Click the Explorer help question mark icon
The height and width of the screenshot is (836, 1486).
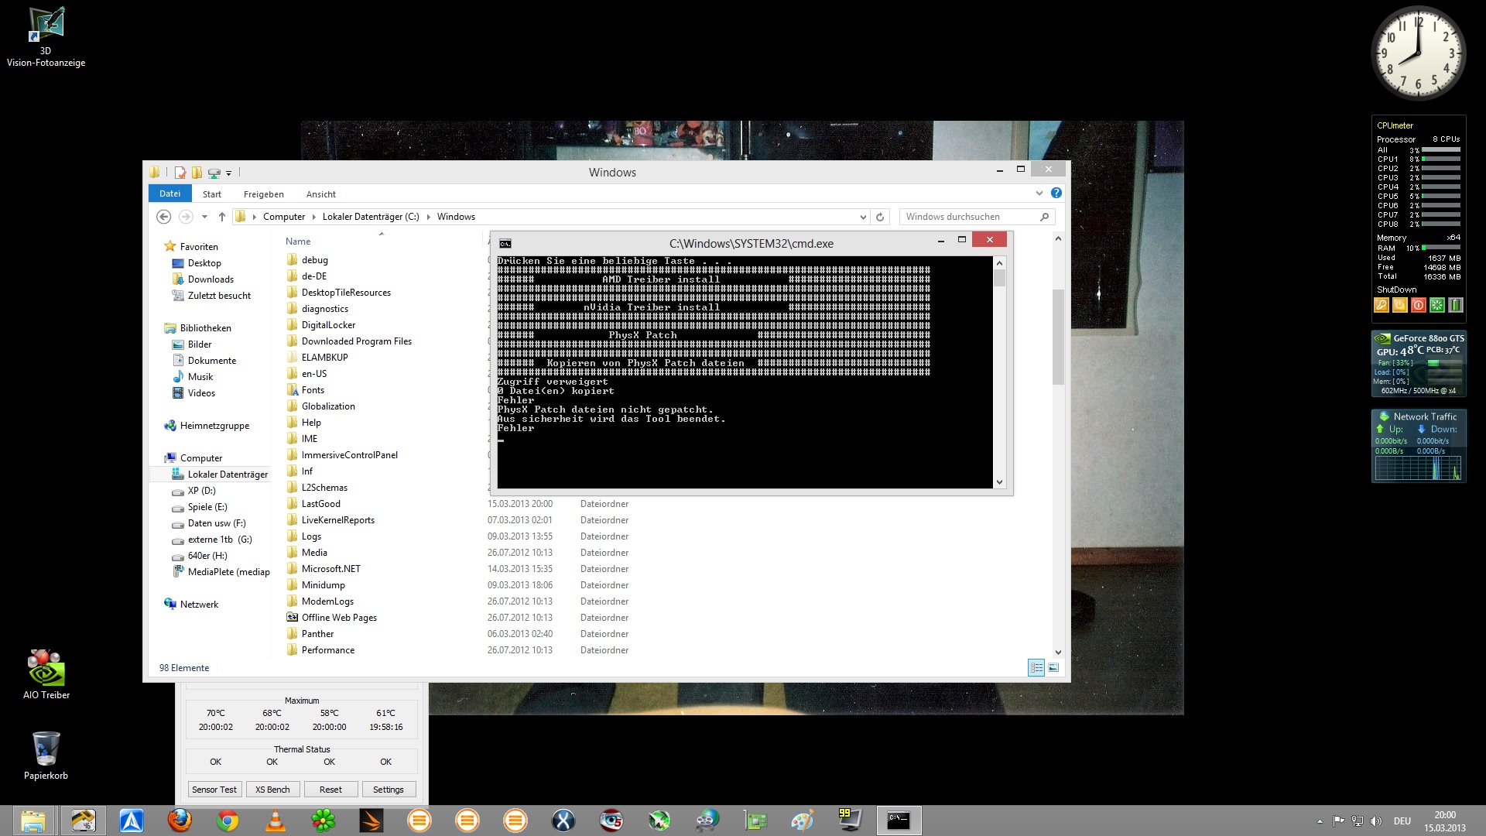point(1056,193)
